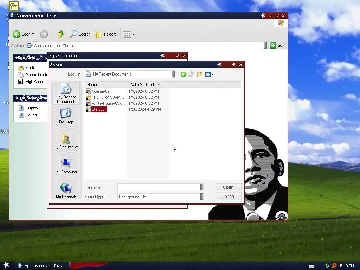Click the tray keyboard icon

311,266
